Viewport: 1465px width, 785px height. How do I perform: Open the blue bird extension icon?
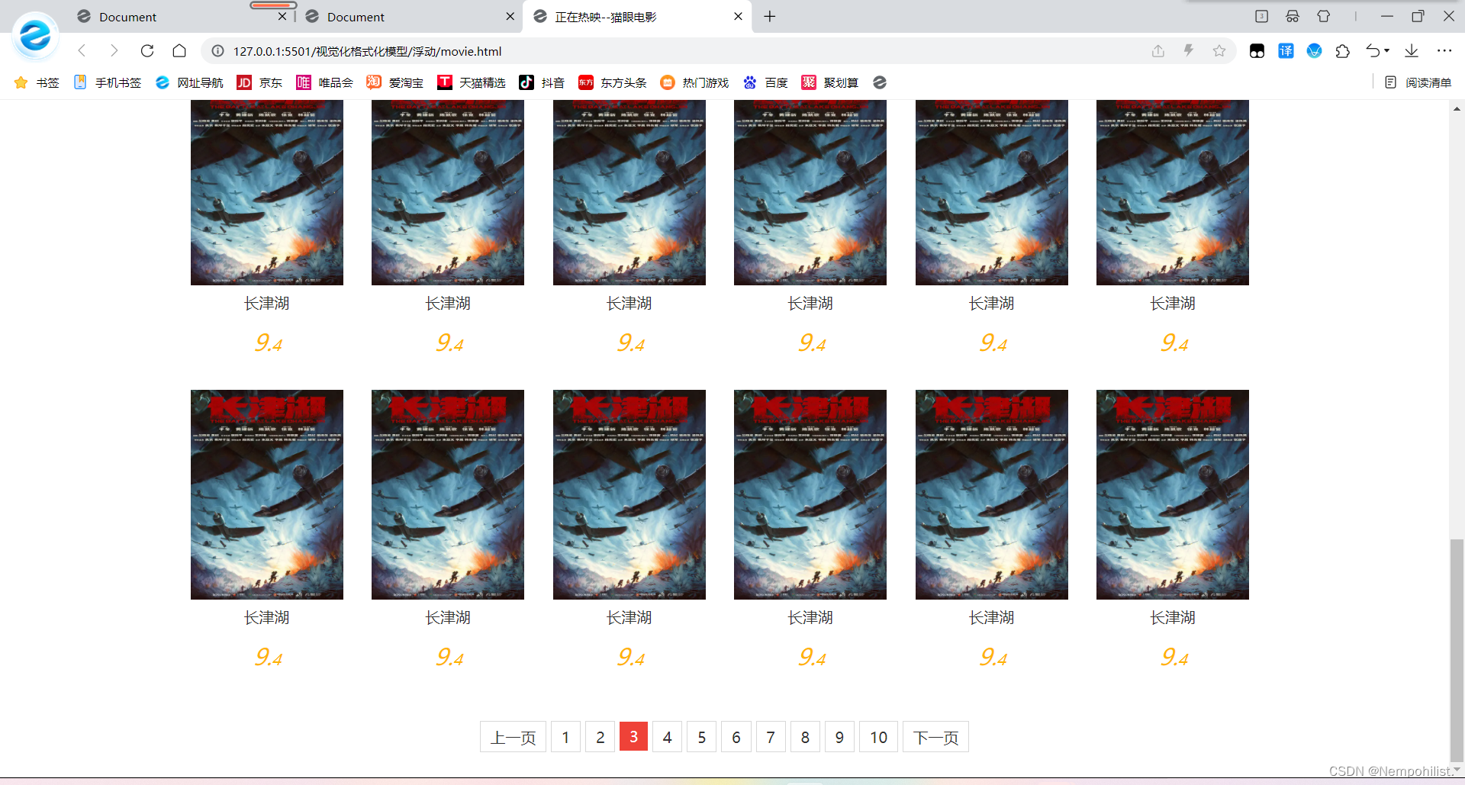[x=1314, y=51]
